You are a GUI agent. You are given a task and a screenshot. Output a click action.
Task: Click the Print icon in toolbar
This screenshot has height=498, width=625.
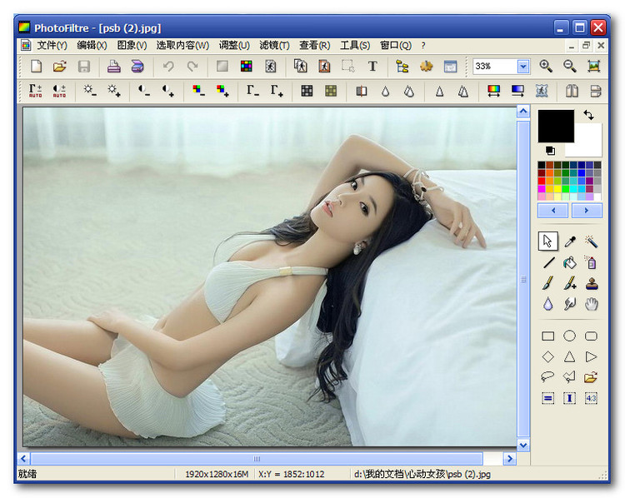tap(114, 67)
